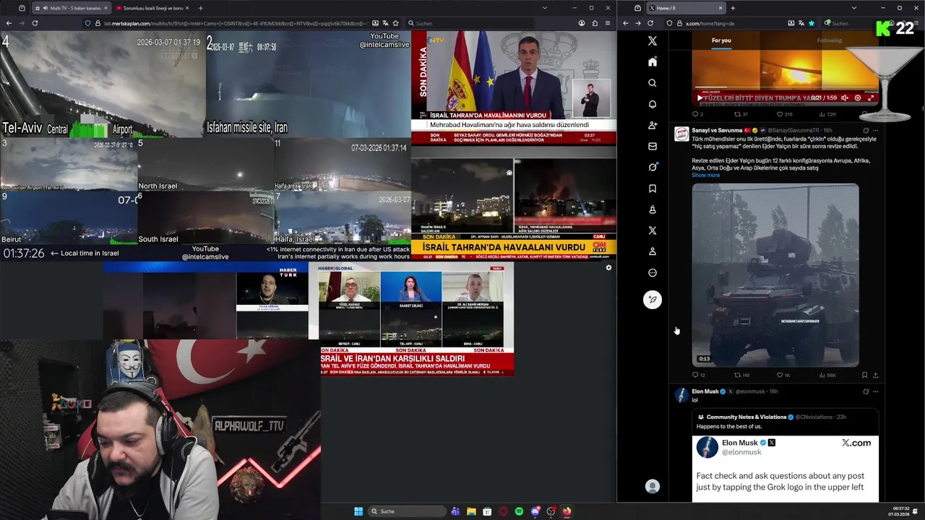Expand tab list dropdown in Multi TV window
The height and width of the screenshot is (520, 925).
tap(544, 8)
